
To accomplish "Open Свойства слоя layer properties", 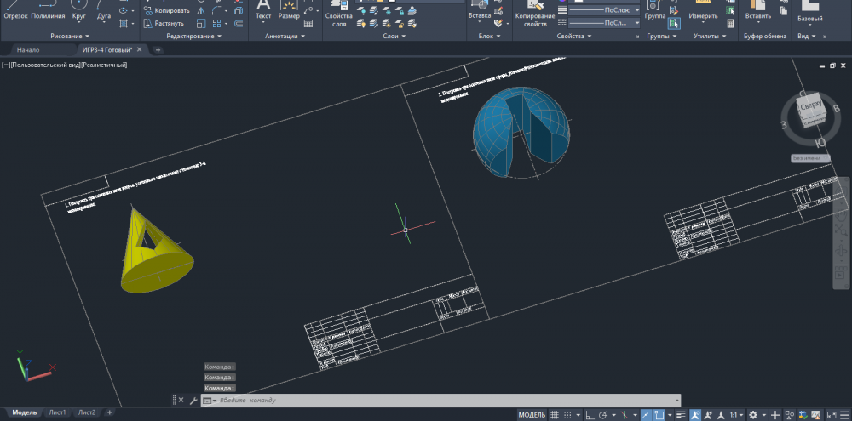I will tap(339, 15).
